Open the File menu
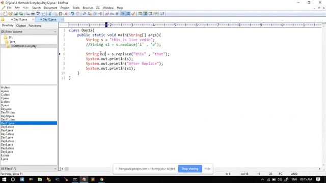This screenshot has height=183, width=326. tap(9, 8)
